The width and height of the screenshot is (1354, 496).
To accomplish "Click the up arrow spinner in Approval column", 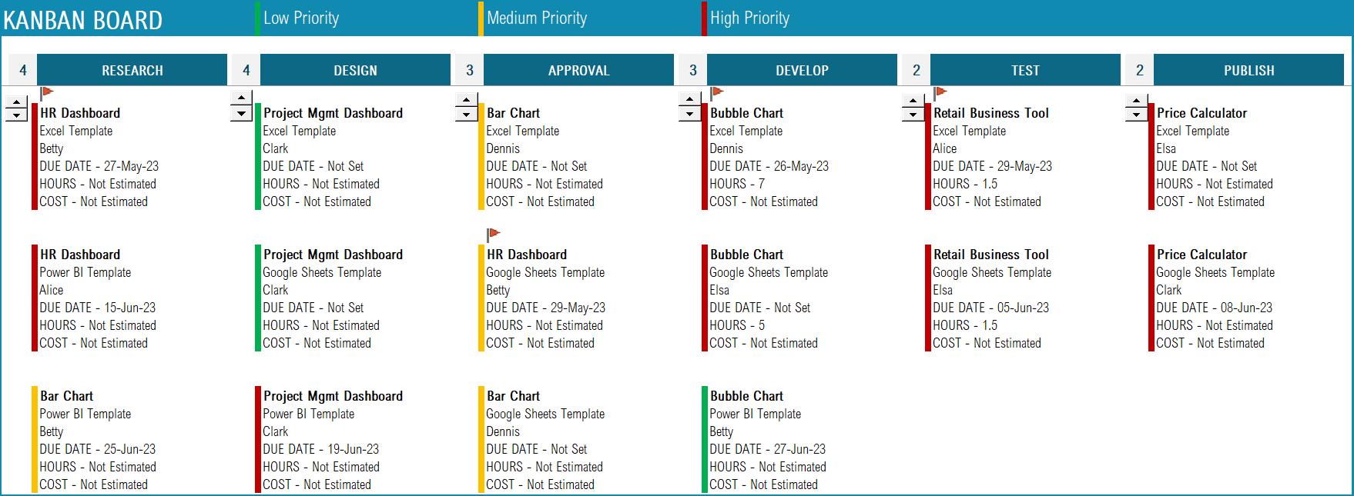I will pos(466,100).
